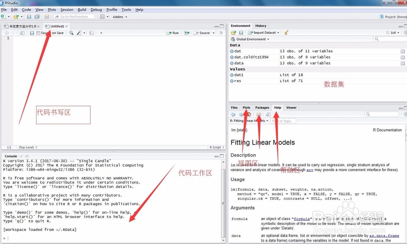This screenshot has width=407, height=244.
Task: Click the Go to file/function field
Action: [x=74, y=17]
